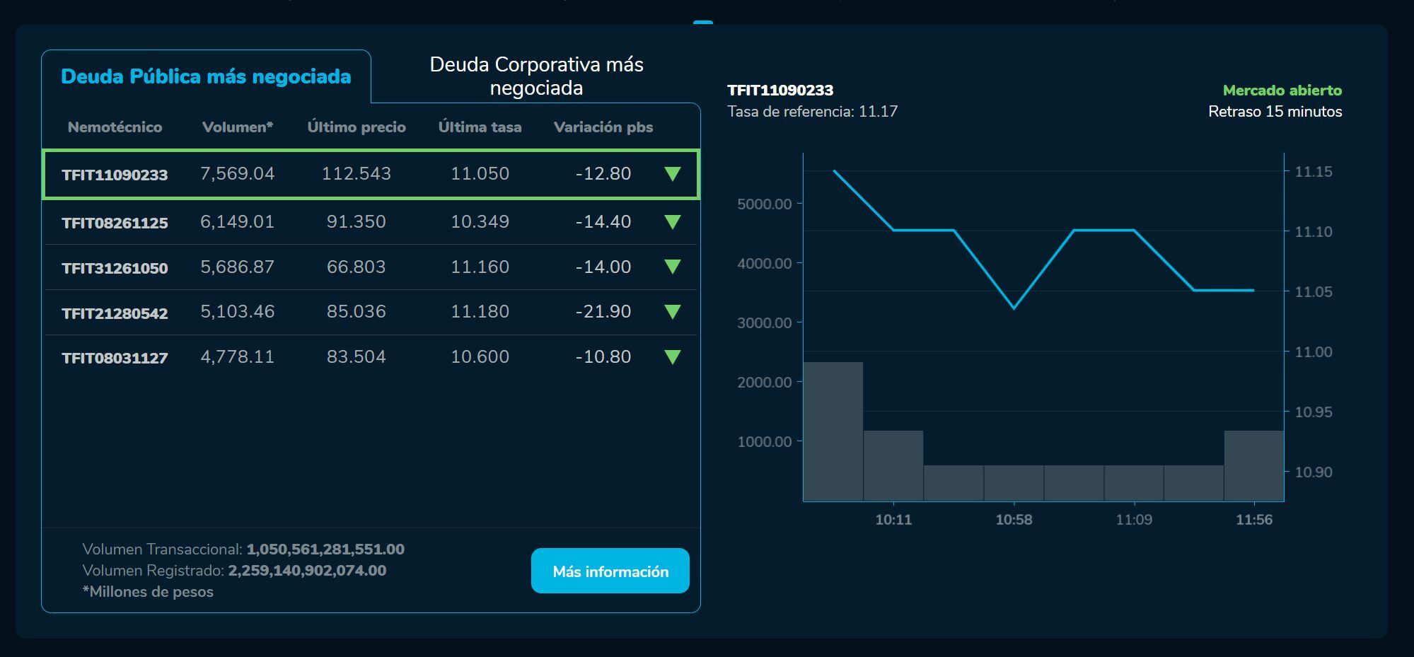Select the down-arrow indicator beside TFIT31261050

672,267
